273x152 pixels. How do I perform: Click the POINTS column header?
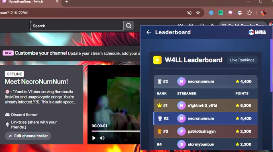(x=242, y=94)
